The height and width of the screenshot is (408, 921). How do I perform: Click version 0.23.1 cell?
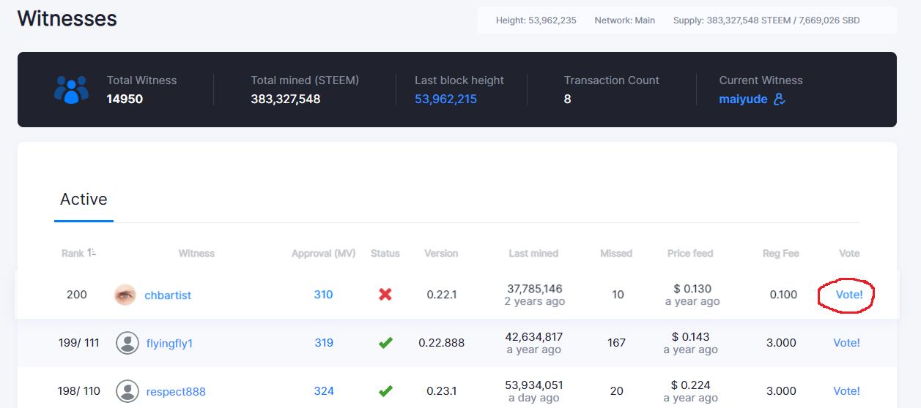[x=442, y=391]
